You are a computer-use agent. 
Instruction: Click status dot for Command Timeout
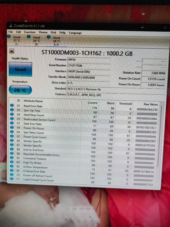point(12,158)
